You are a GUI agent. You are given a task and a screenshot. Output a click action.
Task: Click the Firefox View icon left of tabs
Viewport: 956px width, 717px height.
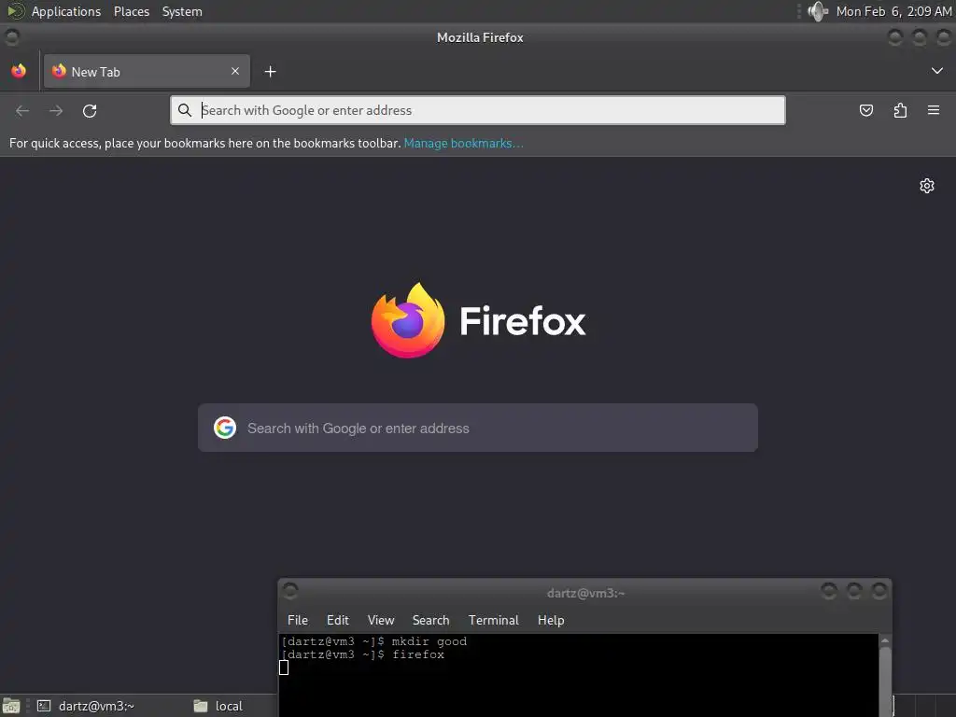tap(19, 71)
